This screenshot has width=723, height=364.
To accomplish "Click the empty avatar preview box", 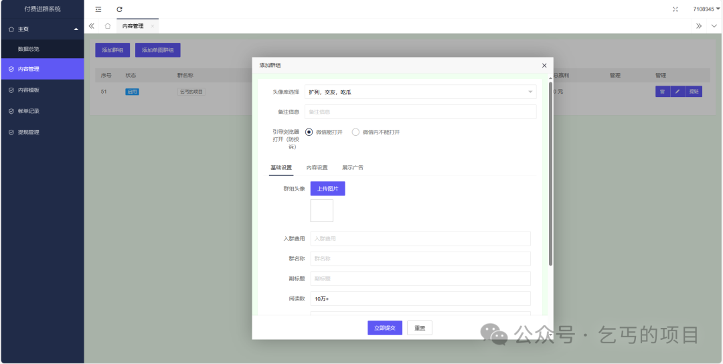I will pos(322,211).
